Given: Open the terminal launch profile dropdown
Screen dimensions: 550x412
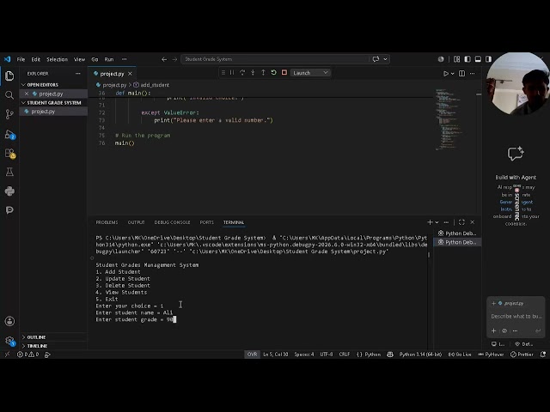Looking at the screenshot, I should (437, 222).
